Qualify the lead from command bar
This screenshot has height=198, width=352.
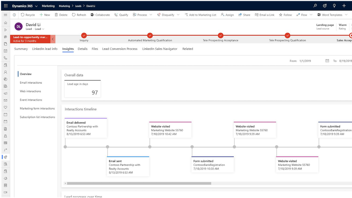121,15
